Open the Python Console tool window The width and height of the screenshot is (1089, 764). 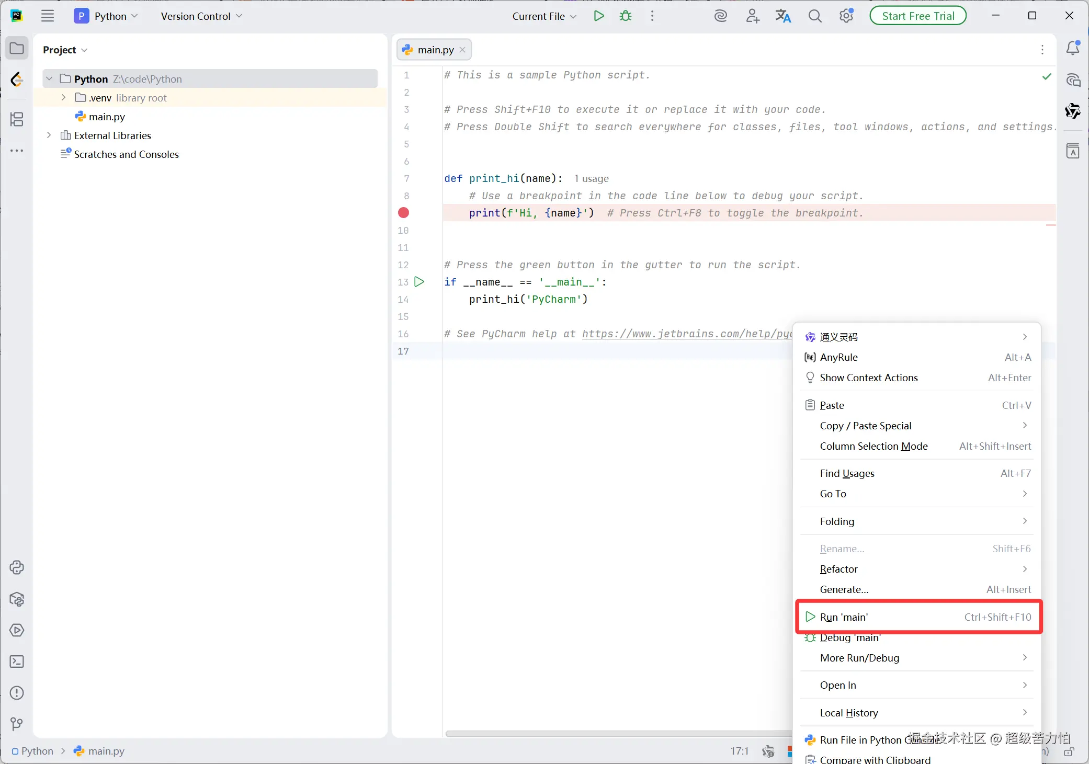click(17, 567)
